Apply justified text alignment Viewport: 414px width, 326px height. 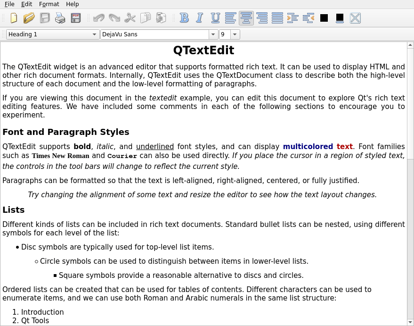pos(276,18)
